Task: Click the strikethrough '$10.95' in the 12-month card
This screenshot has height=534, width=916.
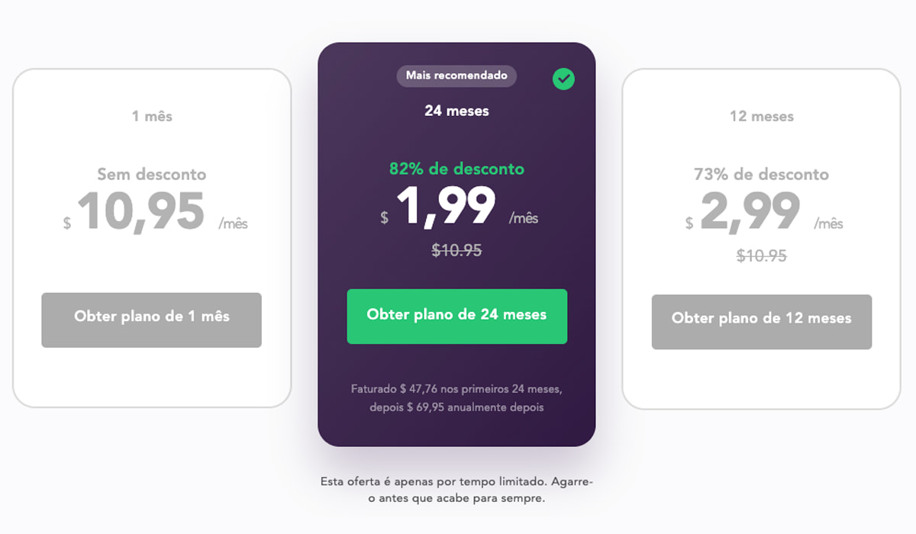Action: [761, 257]
